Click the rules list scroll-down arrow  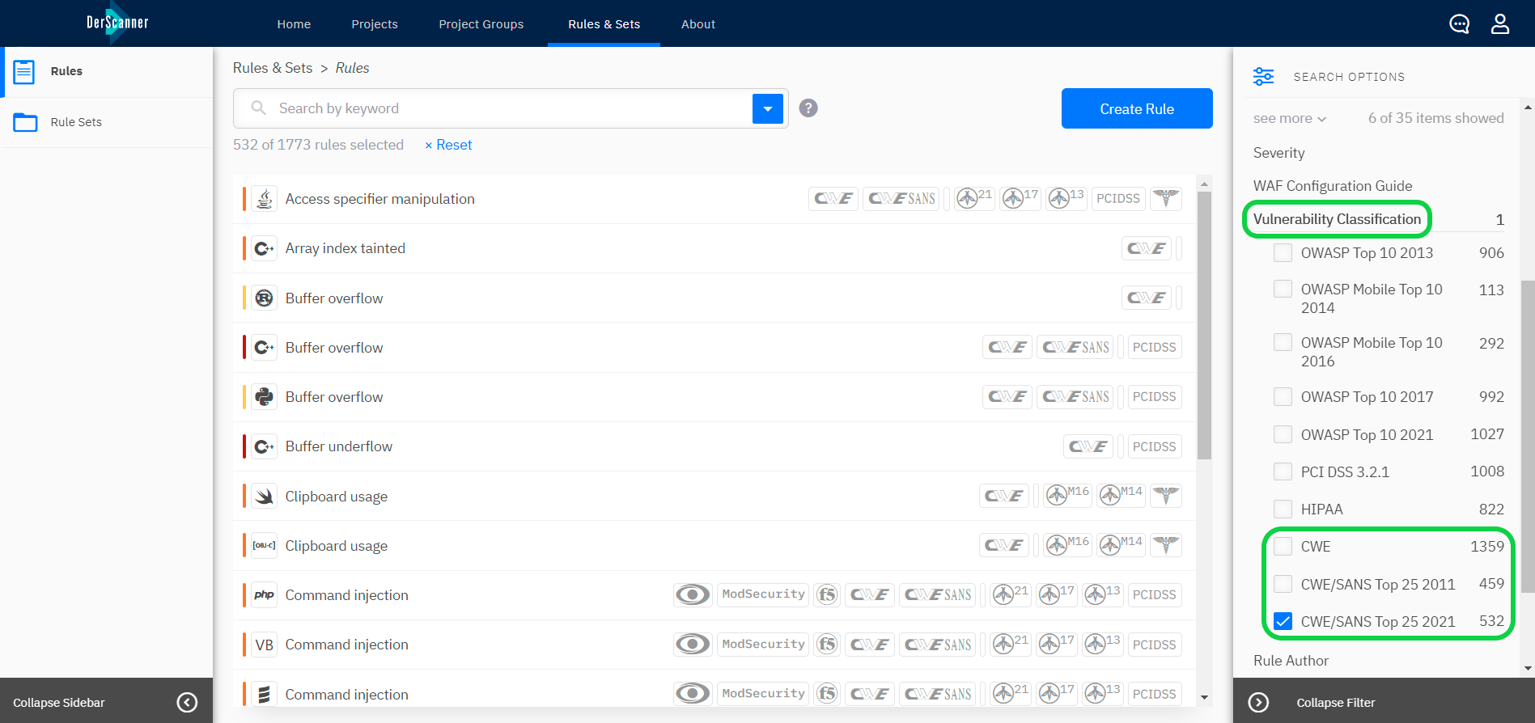tap(1204, 697)
